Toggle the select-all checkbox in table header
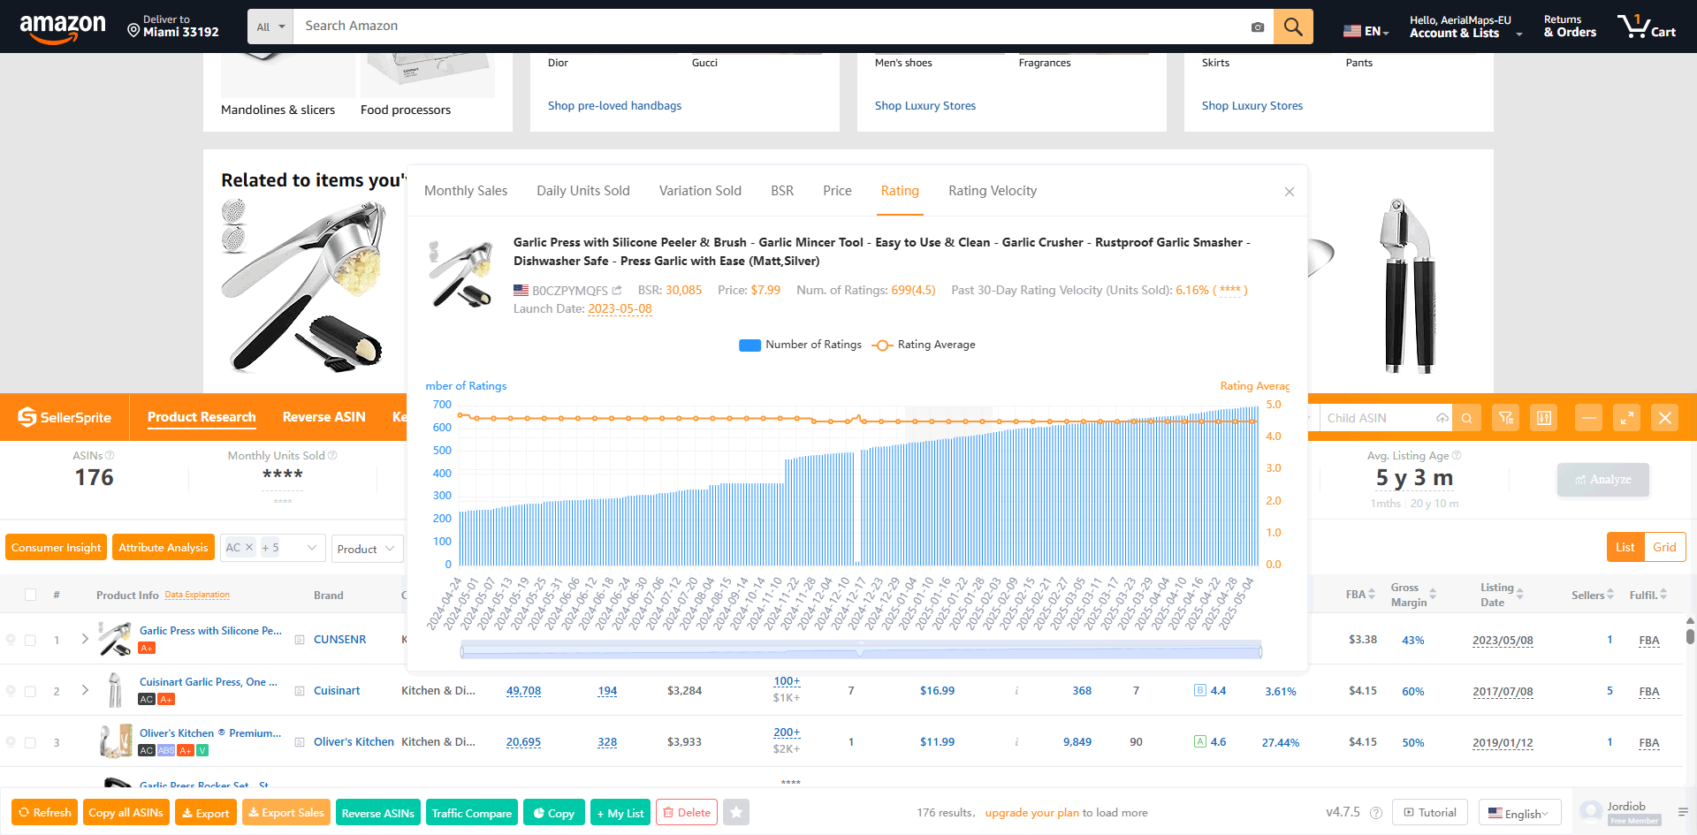 (31, 595)
